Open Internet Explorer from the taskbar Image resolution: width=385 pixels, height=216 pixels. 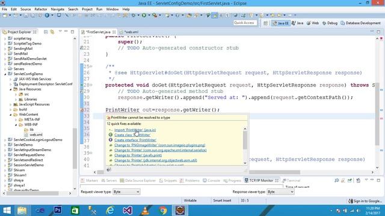[x=110, y=211]
